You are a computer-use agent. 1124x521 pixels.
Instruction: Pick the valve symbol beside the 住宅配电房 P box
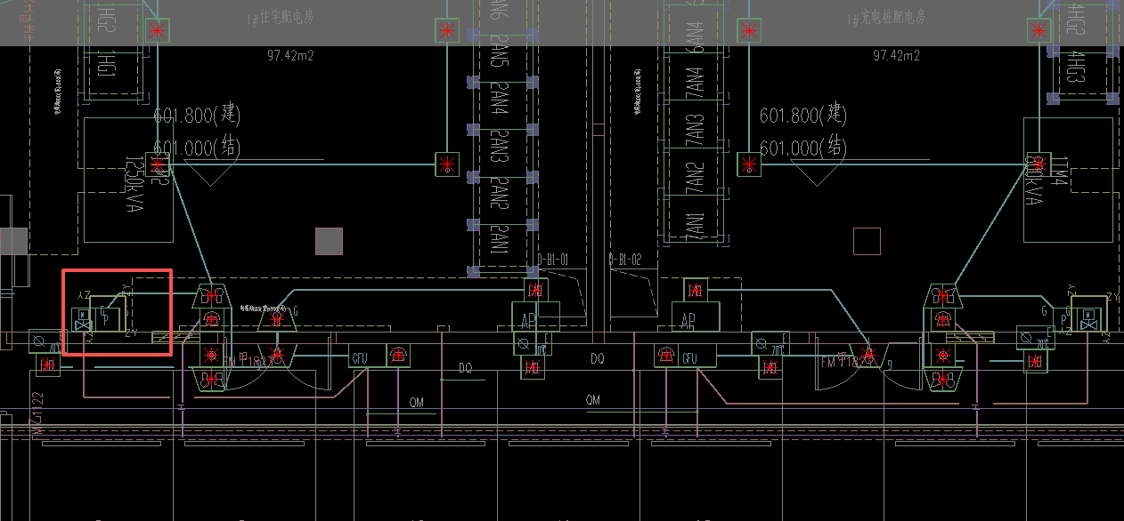84,321
